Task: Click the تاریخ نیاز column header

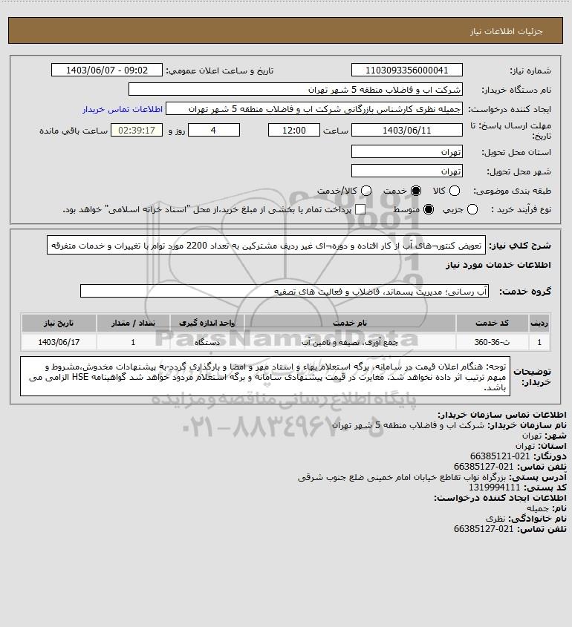Action: pos(59,323)
